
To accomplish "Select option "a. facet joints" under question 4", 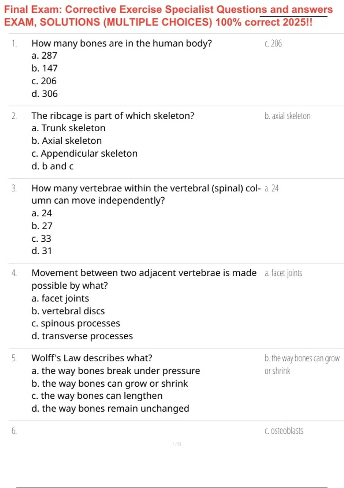I will pyautogui.click(x=60, y=298).
